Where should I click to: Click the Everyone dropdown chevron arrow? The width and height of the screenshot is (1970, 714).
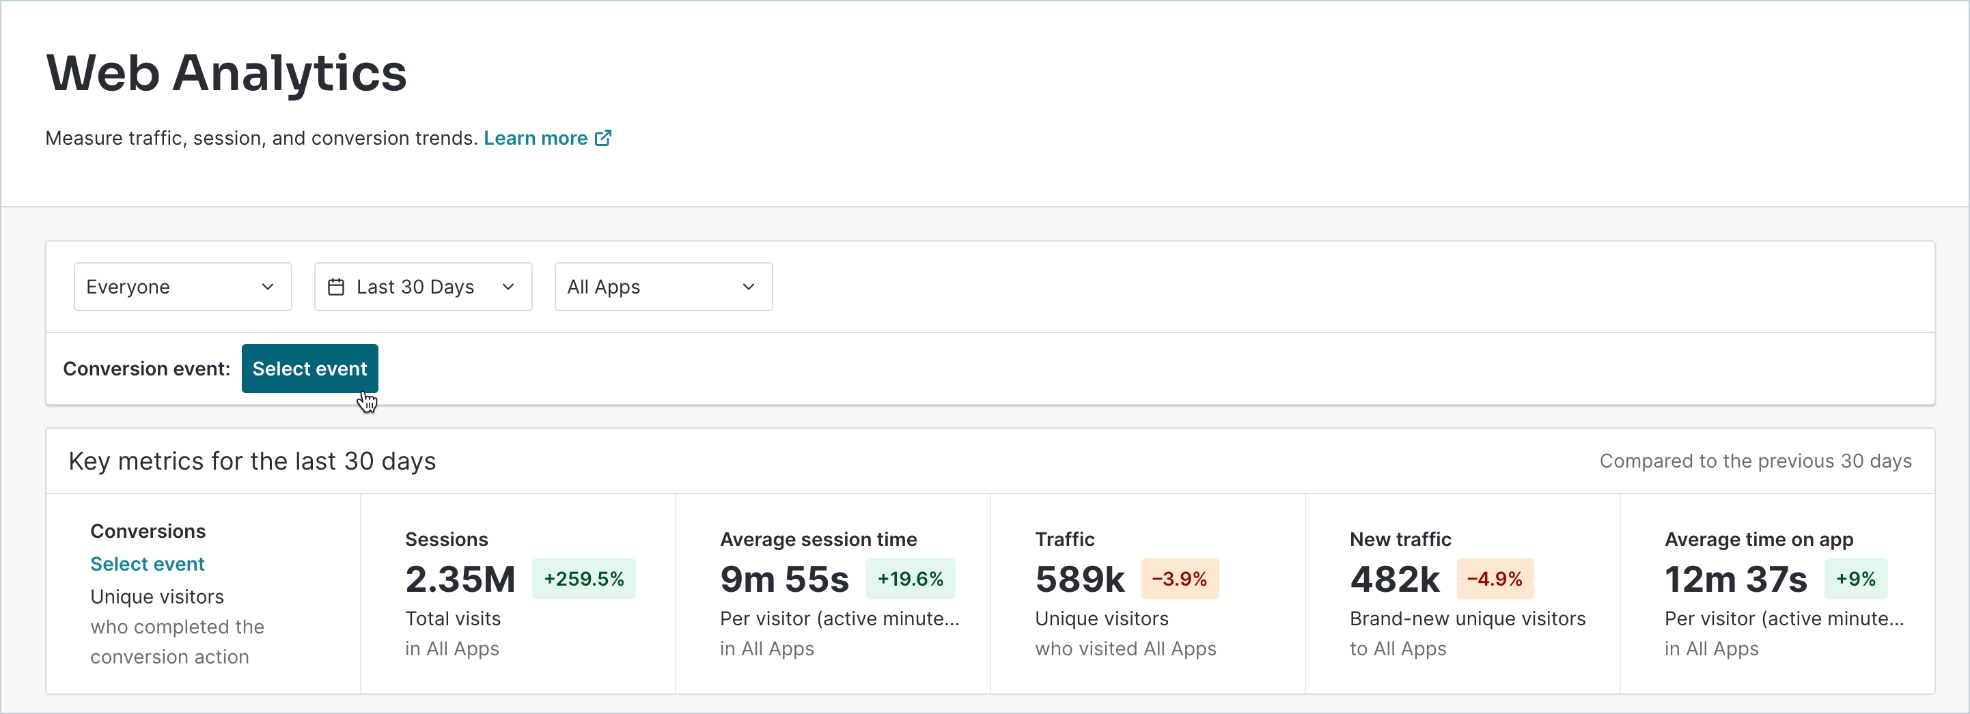[268, 287]
